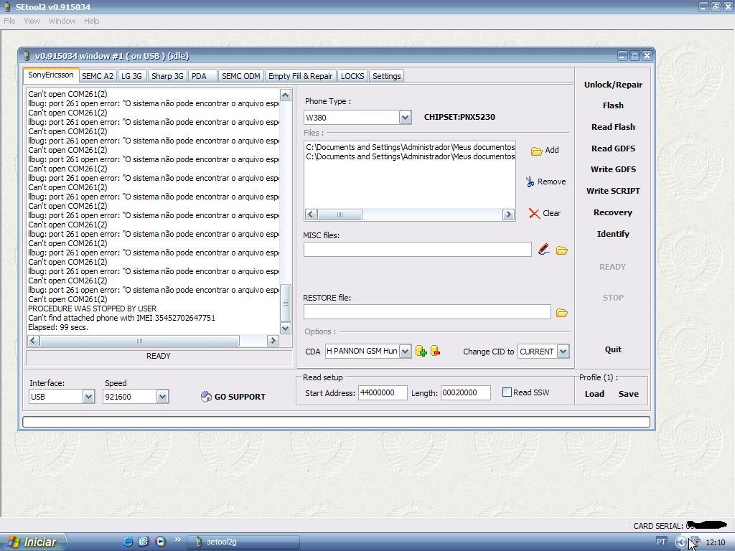Viewport: 735px width, 551px height.
Task: Click the Files list horizontal scrollbar thumb
Action: pos(340,215)
